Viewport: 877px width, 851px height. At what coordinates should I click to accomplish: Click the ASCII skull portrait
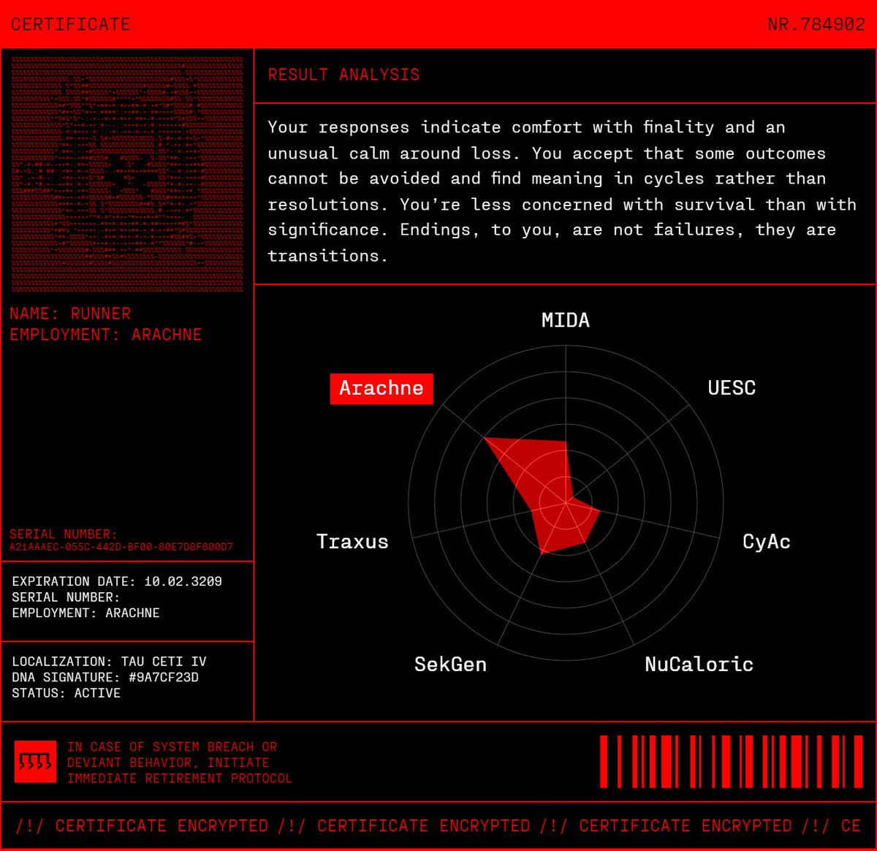click(127, 175)
